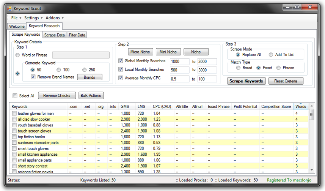Select Add To List scrape mode
Screen dimensions: 325x191
point(271,55)
